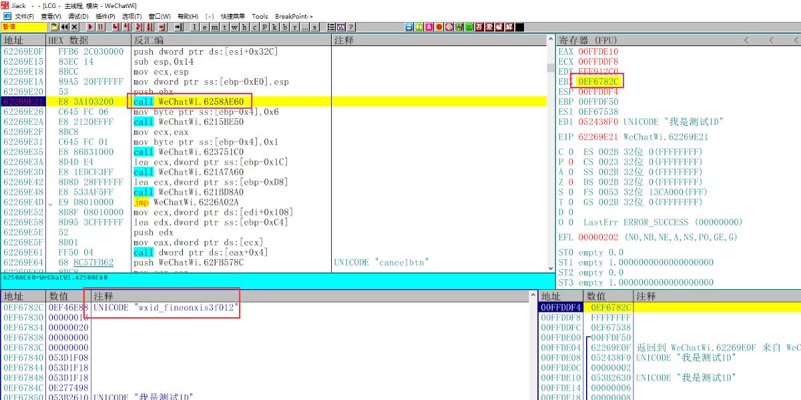Open debugging options list icon
This screenshot has height=400, width=801.
pyautogui.click(x=330, y=27)
